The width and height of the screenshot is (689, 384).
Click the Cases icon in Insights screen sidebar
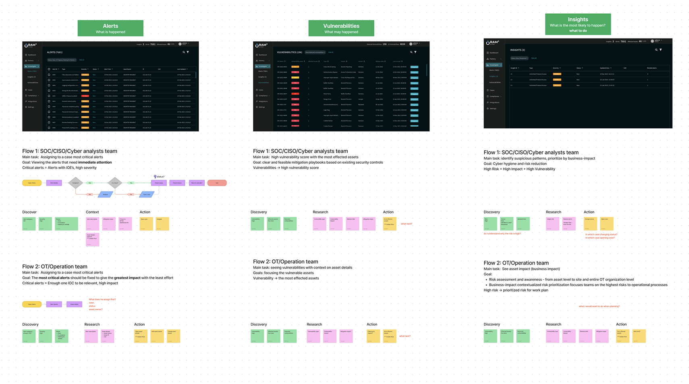tap(488, 90)
